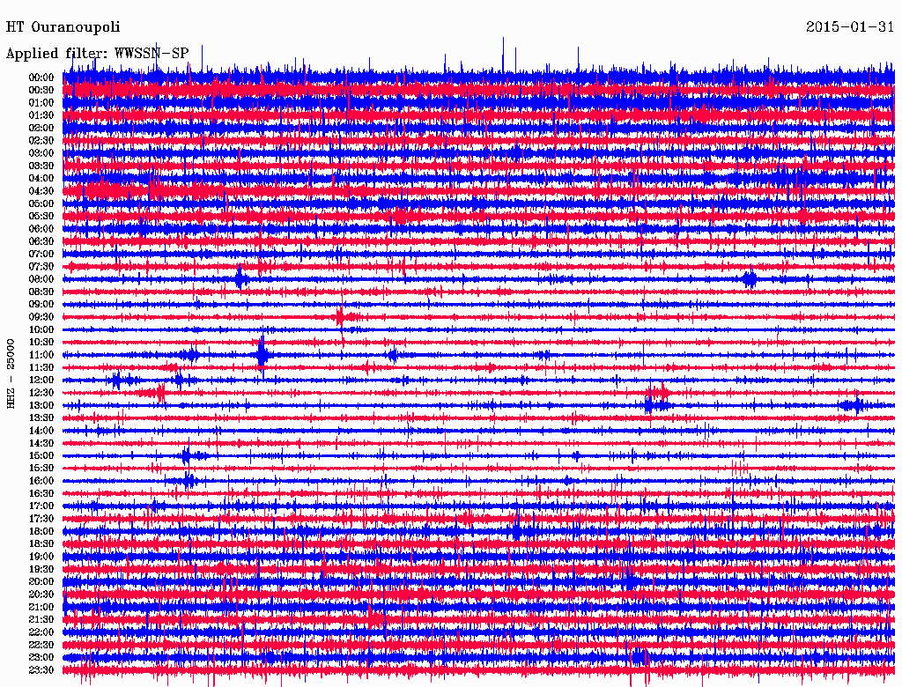Screen dimensions: 902x687
Task: Select the 22:30 time label
Action: [x=41, y=645]
